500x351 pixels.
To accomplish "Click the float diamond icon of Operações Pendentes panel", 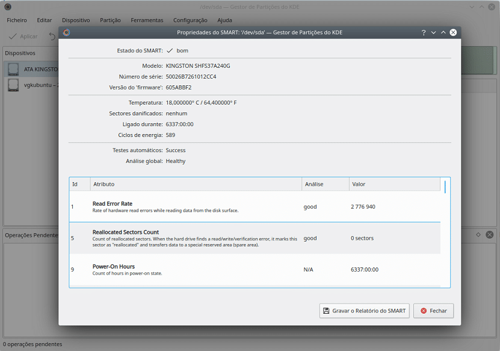I will tap(478, 235).
